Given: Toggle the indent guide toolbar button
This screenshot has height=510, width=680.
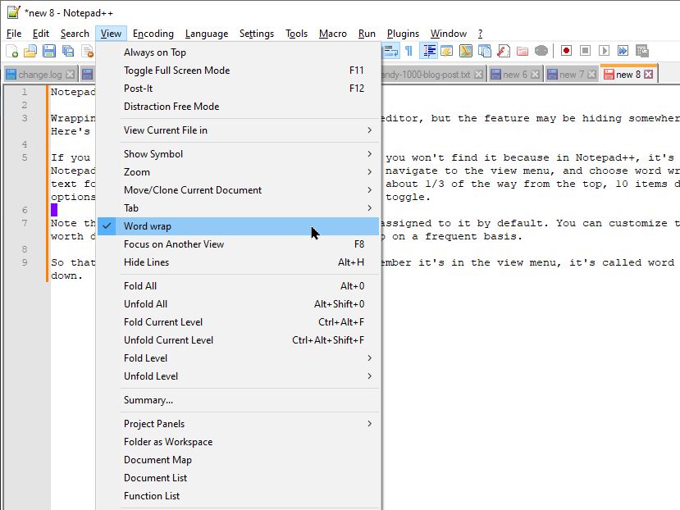Looking at the screenshot, I should (x=429, y=51).
